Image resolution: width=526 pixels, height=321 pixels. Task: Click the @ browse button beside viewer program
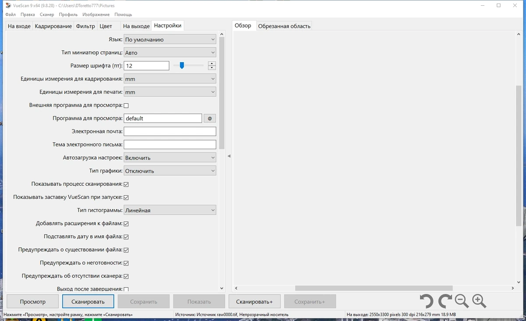click(210, 118)
